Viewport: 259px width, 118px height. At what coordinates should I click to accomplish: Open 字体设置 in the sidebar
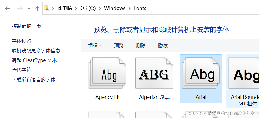coord(21,41)
